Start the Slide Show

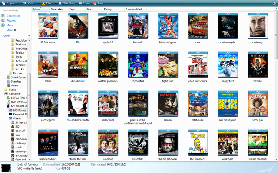(67, 3)
